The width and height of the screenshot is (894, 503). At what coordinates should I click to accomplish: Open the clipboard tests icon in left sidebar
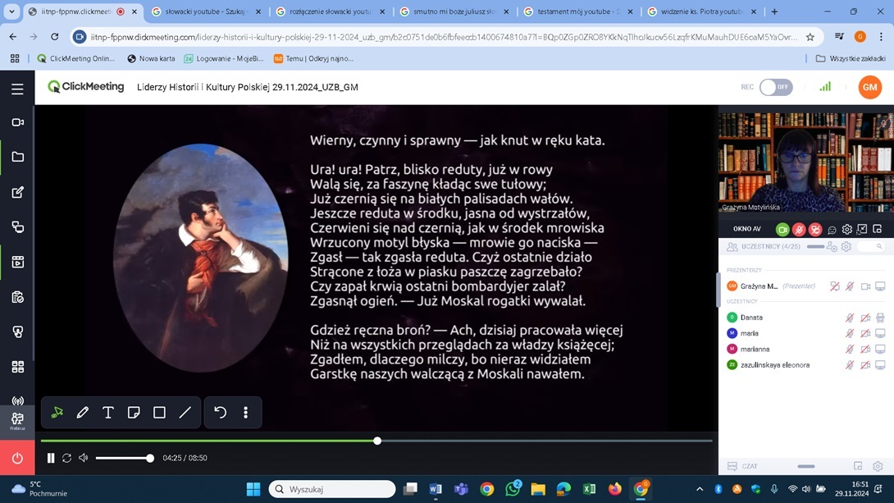click(x=18, y=297)
